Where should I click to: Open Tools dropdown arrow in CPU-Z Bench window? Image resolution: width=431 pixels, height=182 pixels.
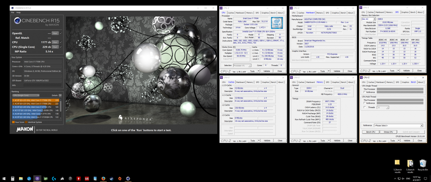pos(399,140)
